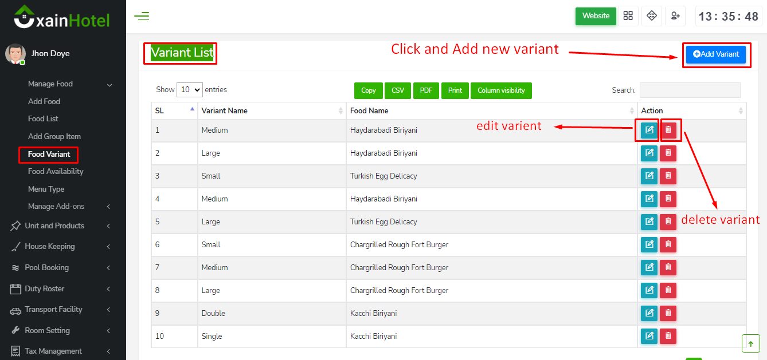Delete the Small Chargrilled Rough Fort Burger variant
The width and height of the screenshot is (767, 360).
click(668, 244)
